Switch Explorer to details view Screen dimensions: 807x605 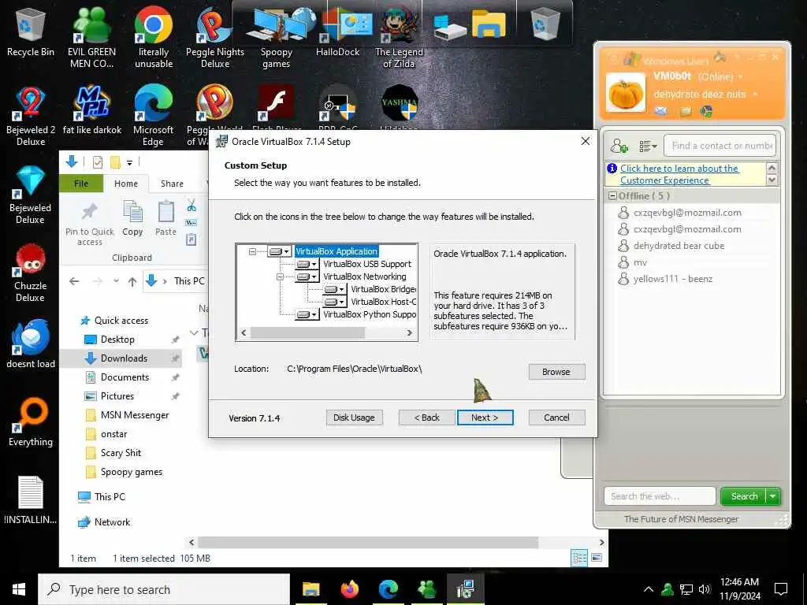579,558
